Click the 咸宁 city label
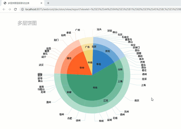The width and height of the screenshot is (181, 129). coord(44,57)
